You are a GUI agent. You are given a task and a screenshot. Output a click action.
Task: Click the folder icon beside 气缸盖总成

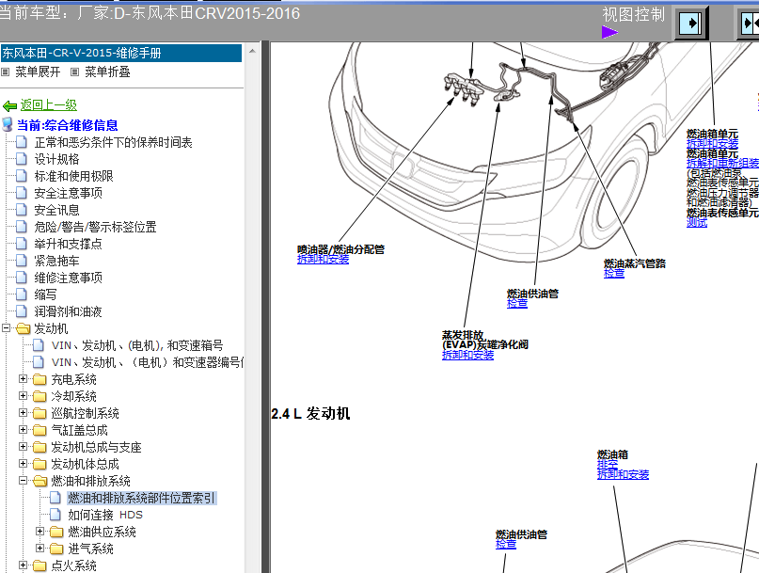pyautogui.click(x=40, y=430)
